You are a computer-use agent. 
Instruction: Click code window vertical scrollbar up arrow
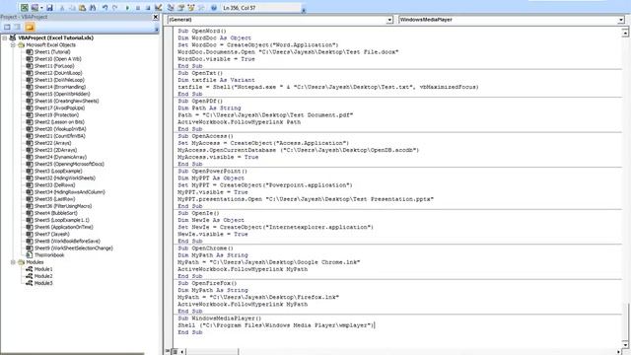click(x=625, y=33)
